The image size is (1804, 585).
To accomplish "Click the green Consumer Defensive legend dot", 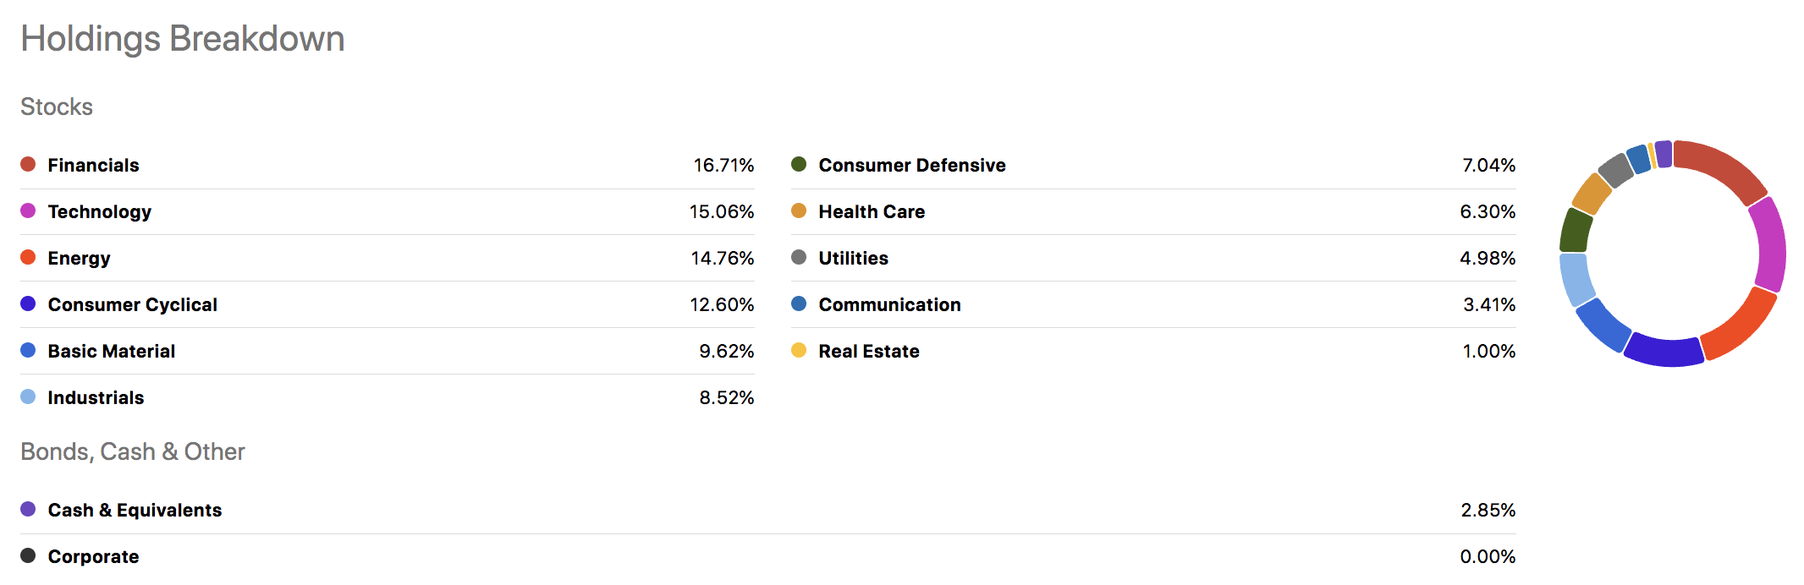I will click(799, 164).
